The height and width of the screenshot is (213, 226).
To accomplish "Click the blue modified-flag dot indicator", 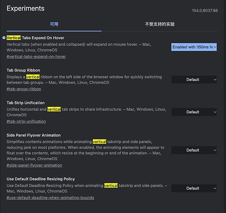I will point(4,38).
